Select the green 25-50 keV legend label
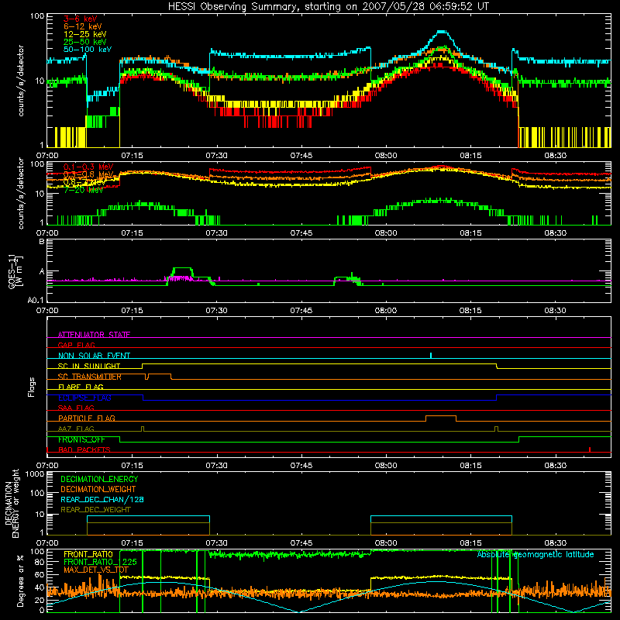The image size is (620, 620). pyautogui.click(x=85, y=42)
